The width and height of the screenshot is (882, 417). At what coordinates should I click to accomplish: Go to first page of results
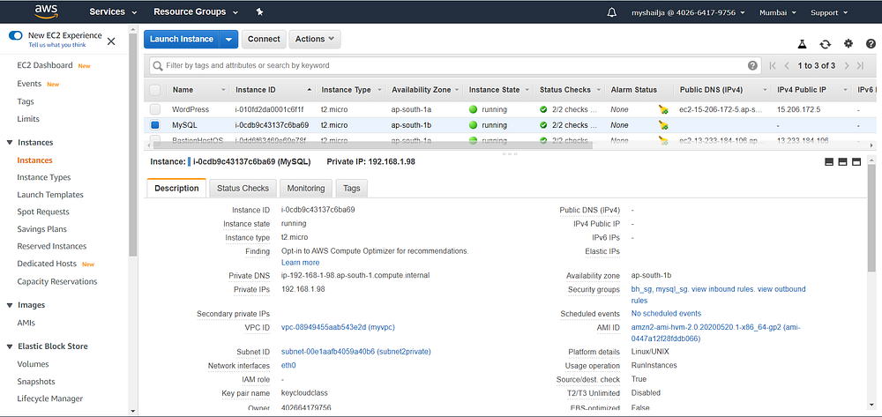773,66
